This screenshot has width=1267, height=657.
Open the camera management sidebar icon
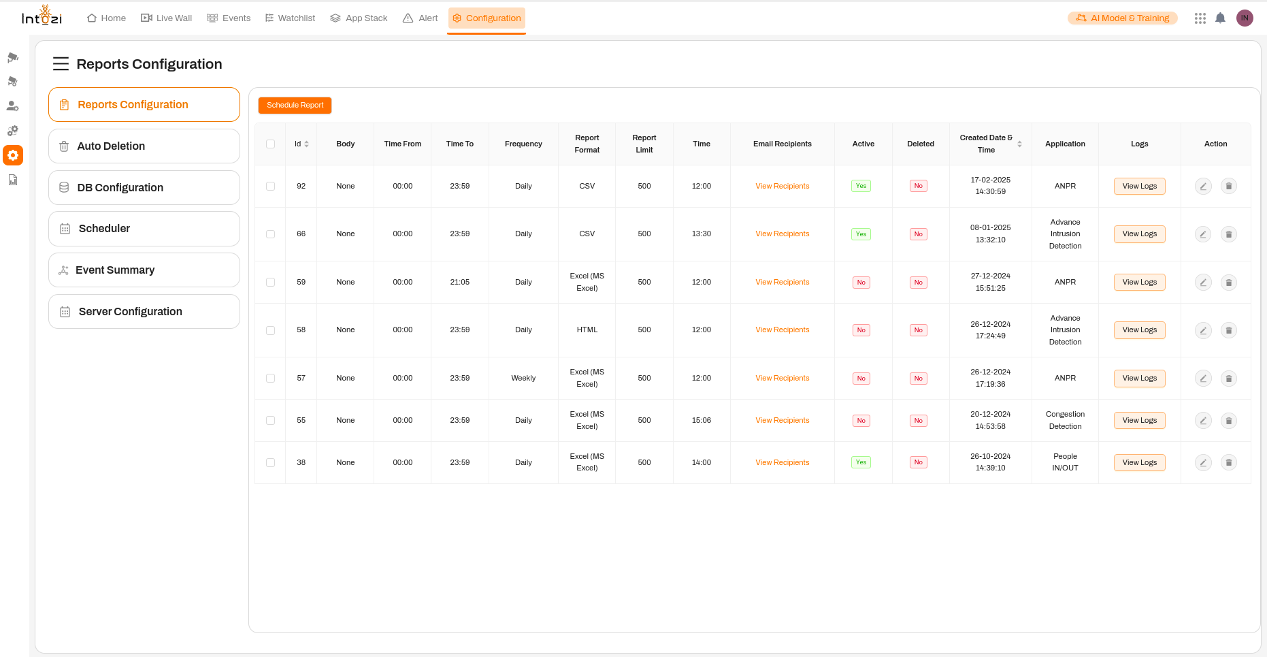(13, 57)
